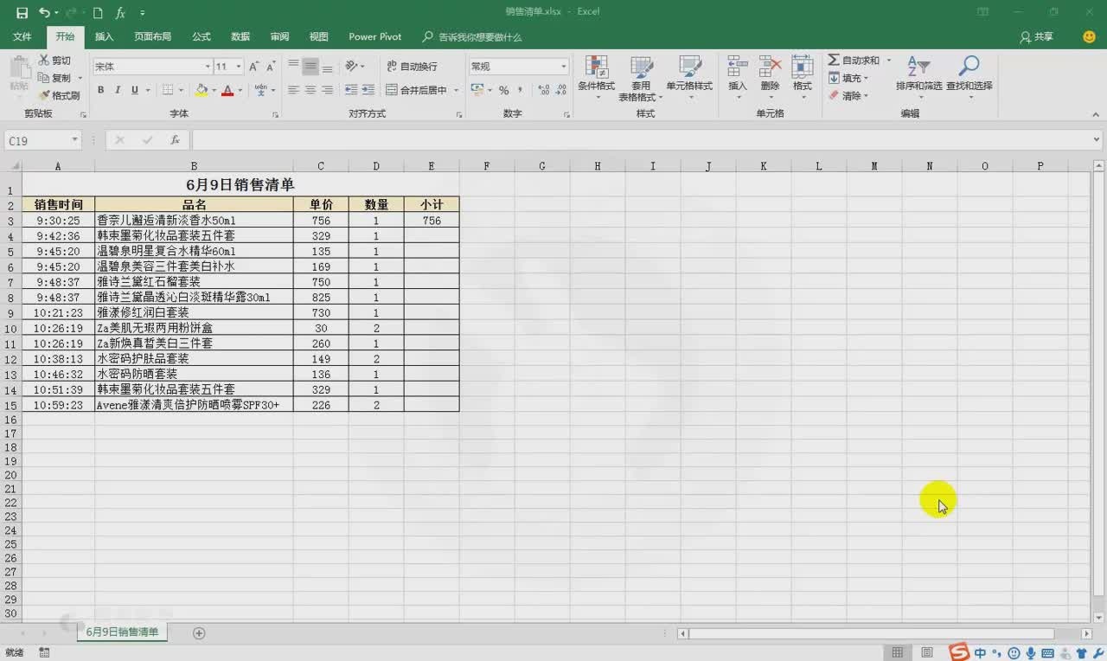Viewport: 1107px width, 661px height.
Task: Click cell E3 containing 756
Action: tap(432, 221)
